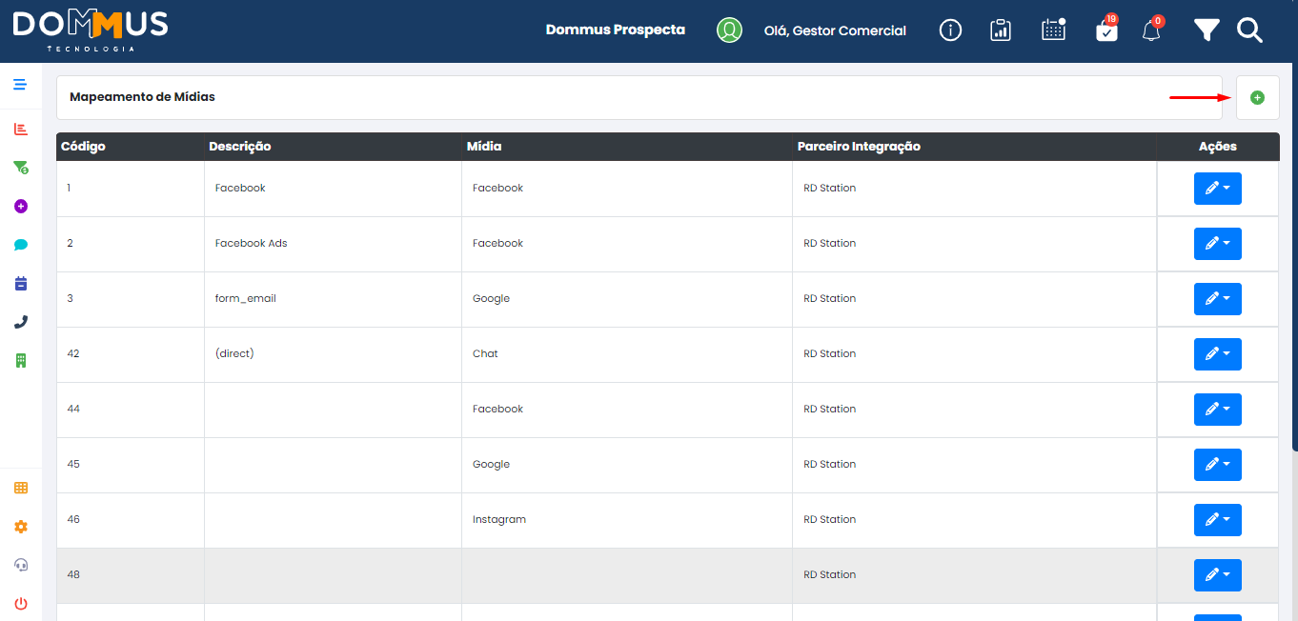1298x621 pixels.
Task: Open edit dropdown for code 48 row
Action: tap(1218, 575)
